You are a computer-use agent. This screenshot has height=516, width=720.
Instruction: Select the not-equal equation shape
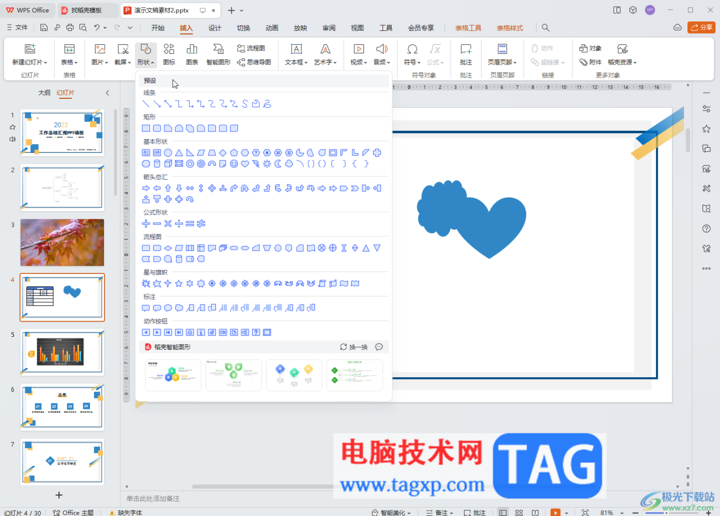201,223
